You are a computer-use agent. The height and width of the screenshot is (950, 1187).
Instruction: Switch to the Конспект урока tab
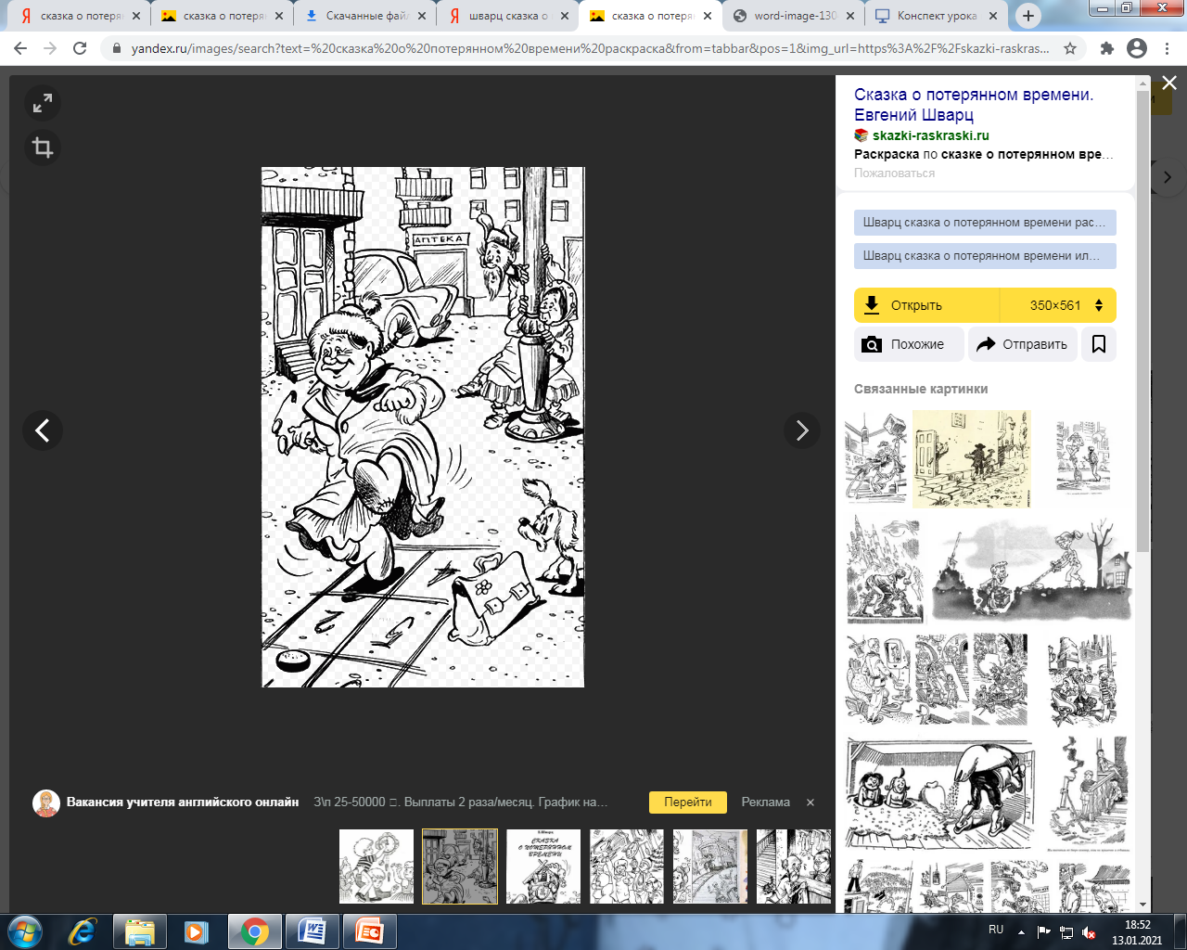936,16
